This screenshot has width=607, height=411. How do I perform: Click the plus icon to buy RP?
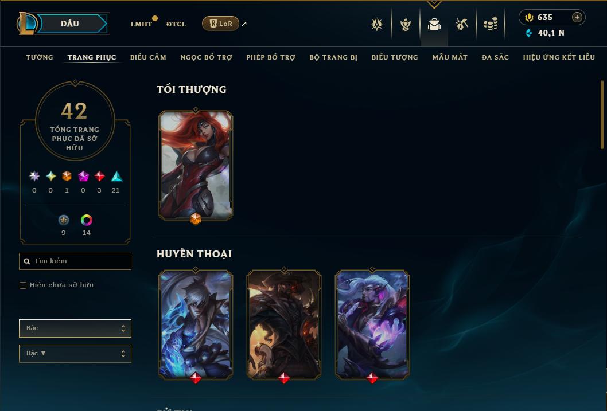(577, 17)
